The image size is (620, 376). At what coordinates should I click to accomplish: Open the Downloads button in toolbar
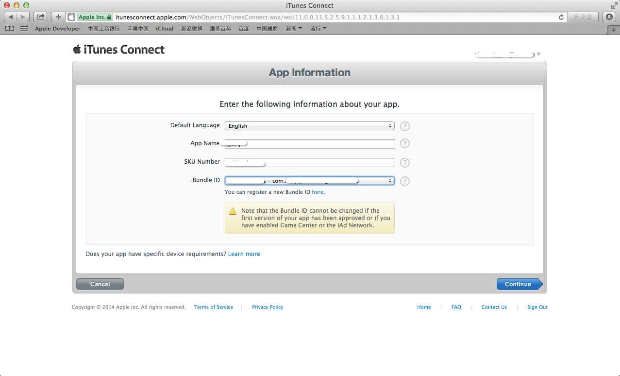point(609,17)
